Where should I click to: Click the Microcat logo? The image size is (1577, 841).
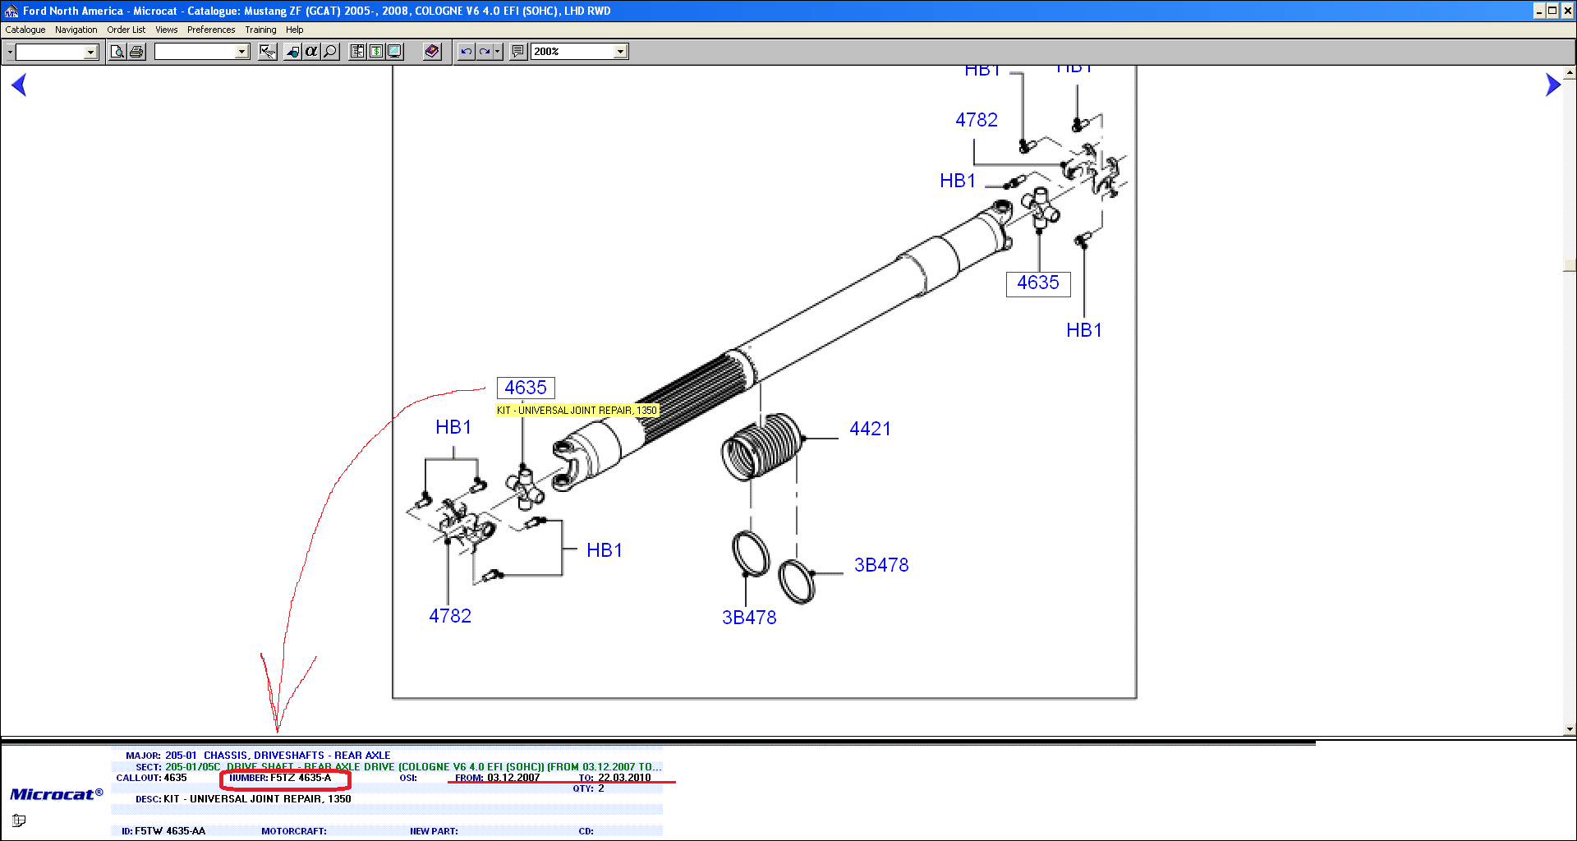57,794
